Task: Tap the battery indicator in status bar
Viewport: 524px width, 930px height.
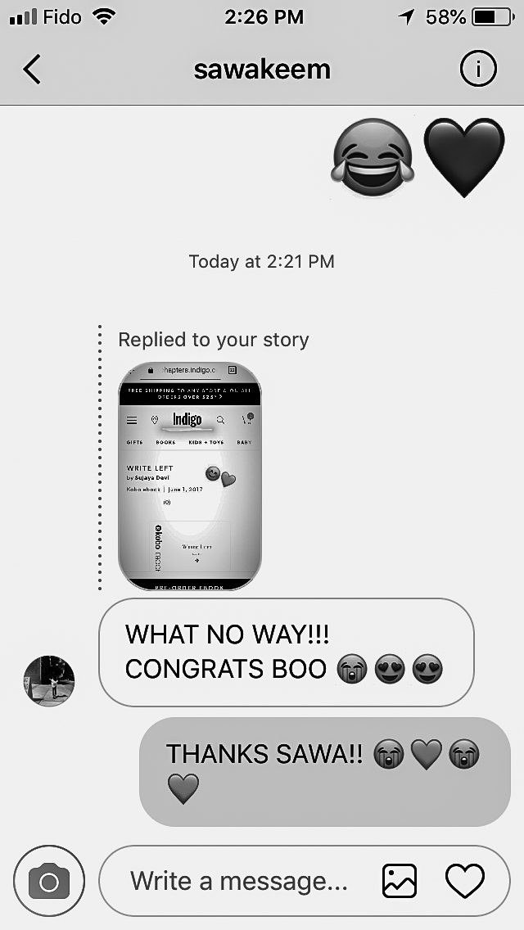Action: coord(494,17)
